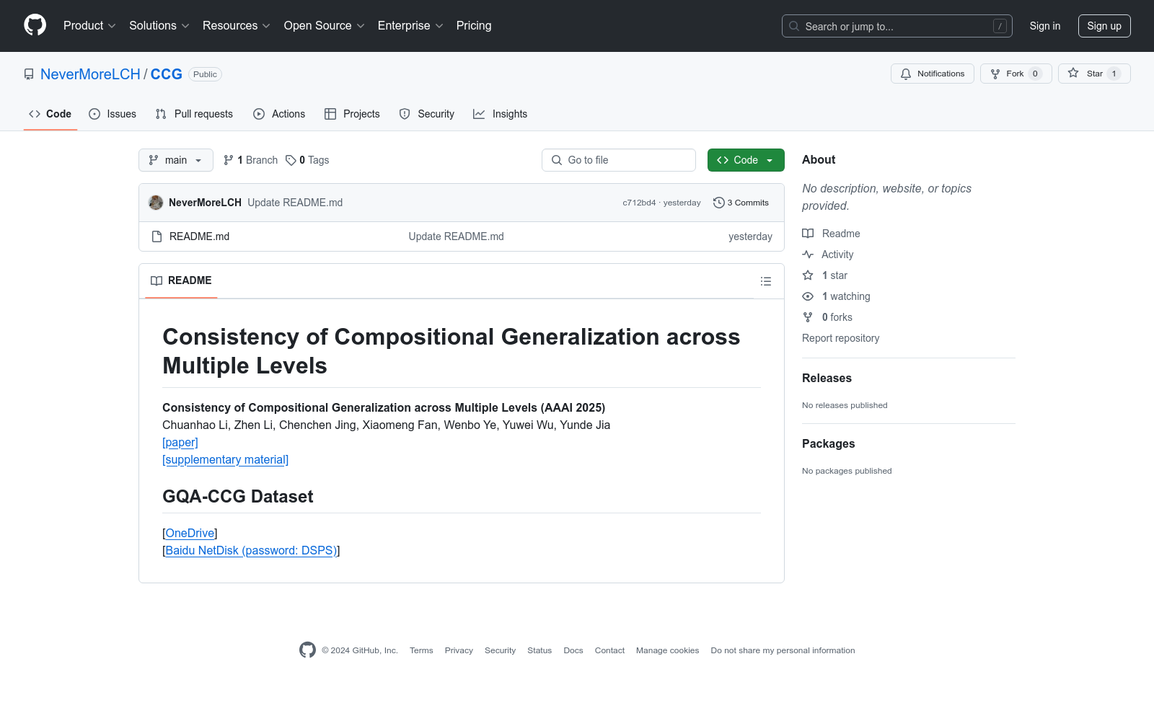Open NeverMoreLCH avatar in commit row
This screenshot has width=1154, height=721.
156,203
